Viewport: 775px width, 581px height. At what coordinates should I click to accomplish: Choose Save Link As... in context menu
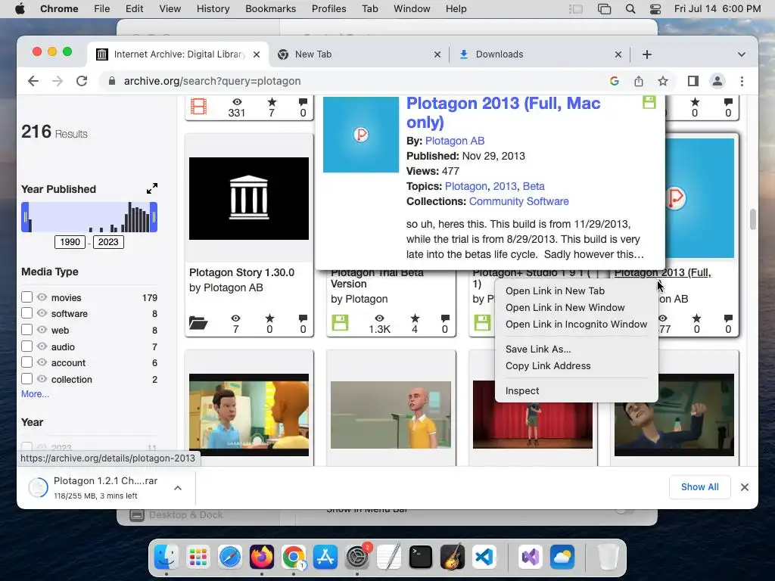click(576, 350)
